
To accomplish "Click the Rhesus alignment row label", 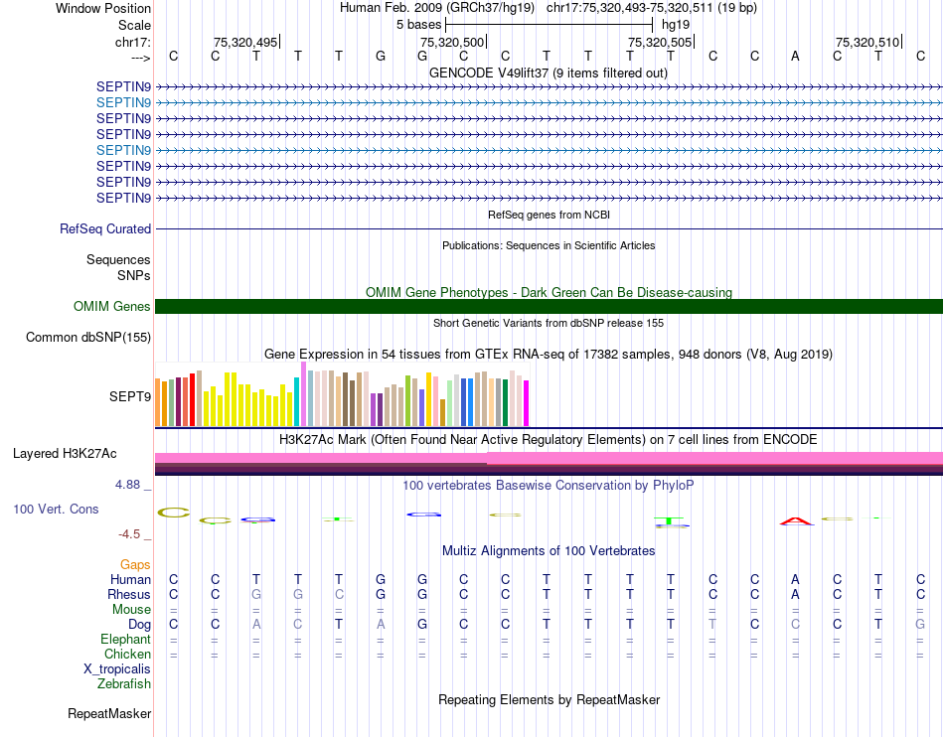I will point(129,594).
